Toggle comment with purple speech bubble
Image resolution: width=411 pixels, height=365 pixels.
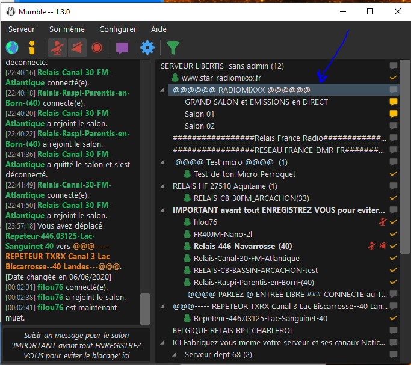tap(122, 48)
